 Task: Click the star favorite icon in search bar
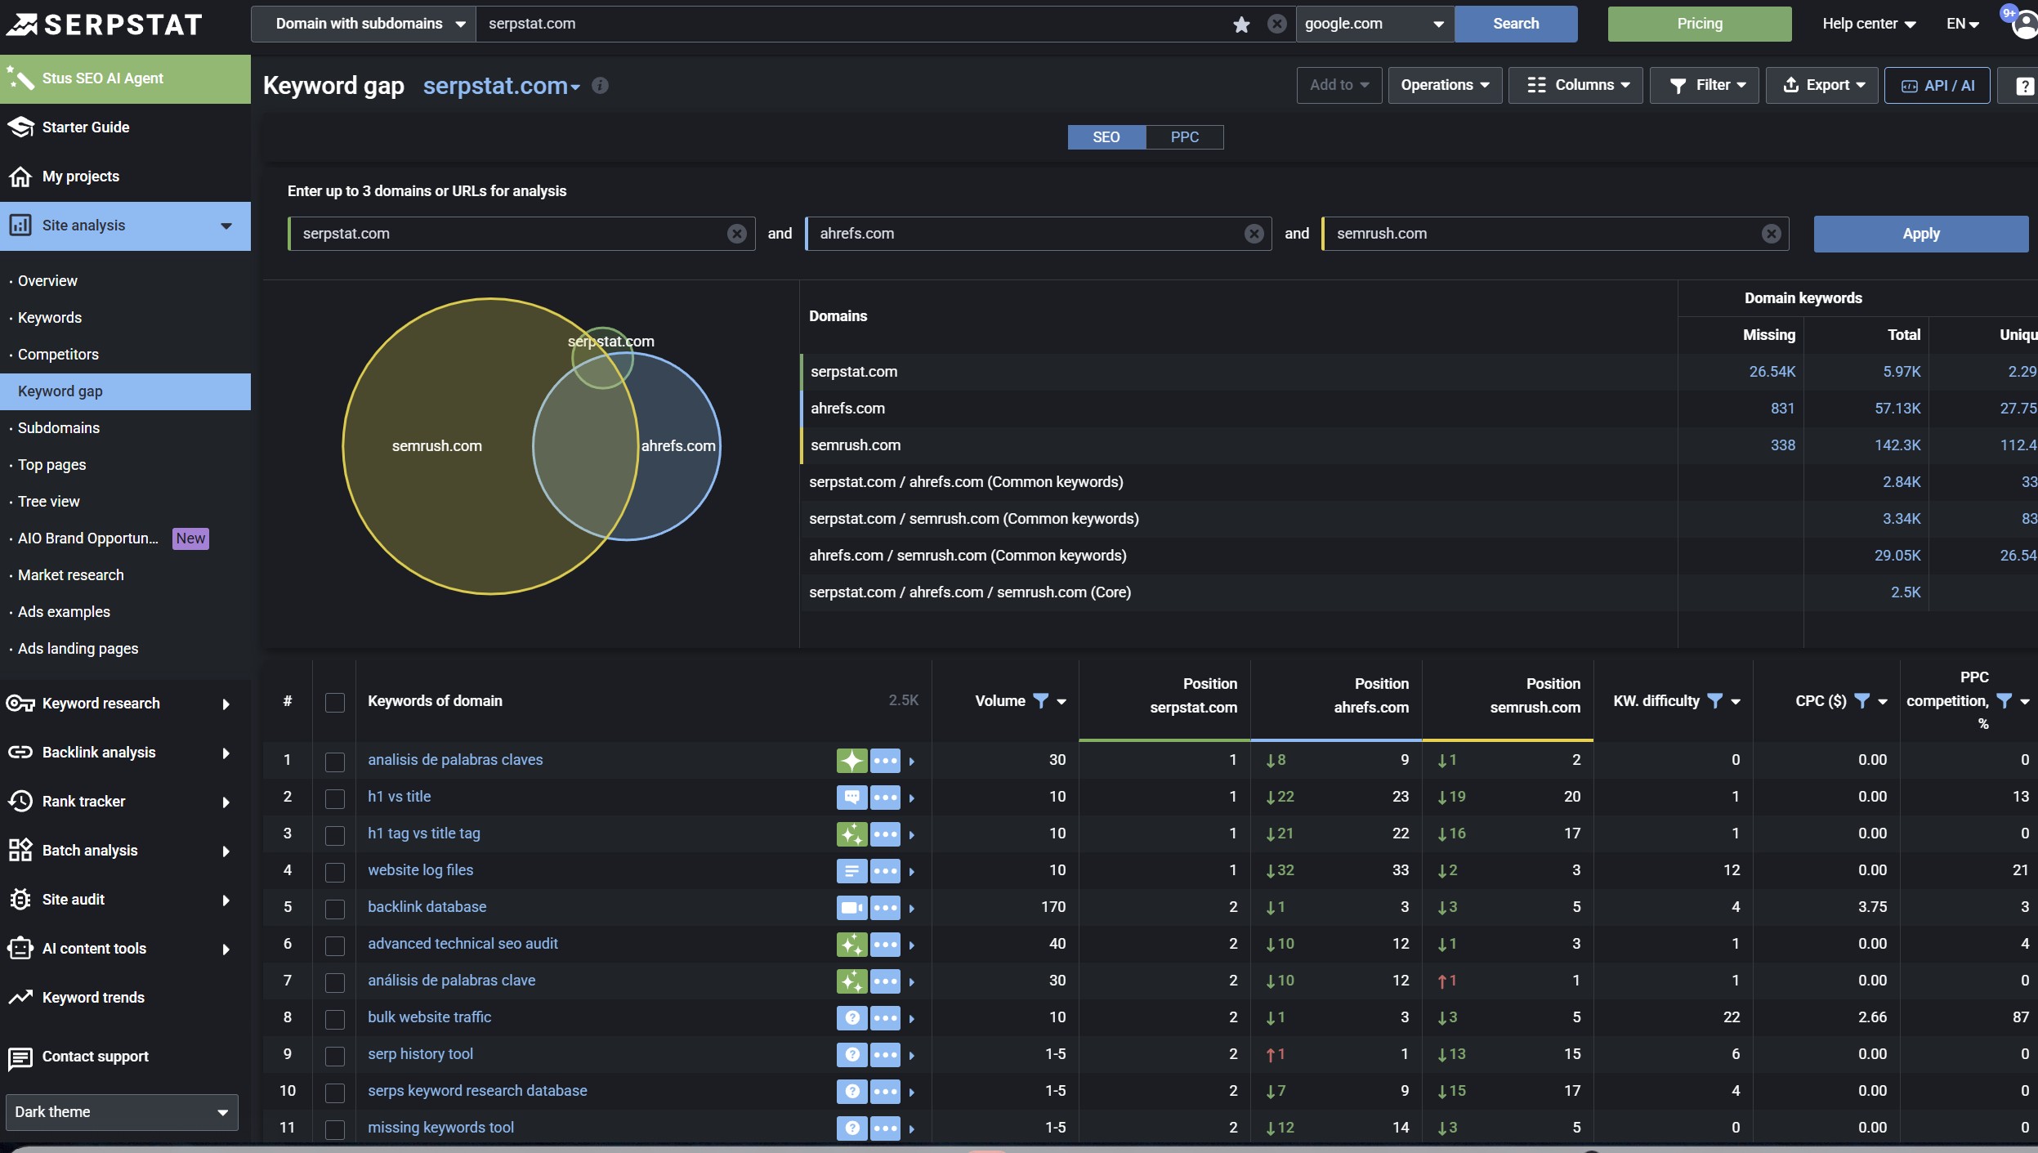[x=1241, y=25]
